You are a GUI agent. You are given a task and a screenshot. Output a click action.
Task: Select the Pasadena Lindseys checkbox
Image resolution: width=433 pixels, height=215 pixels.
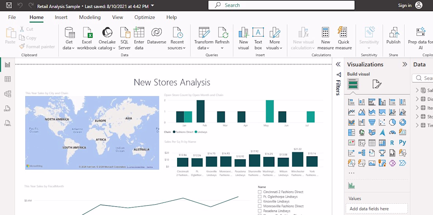(x=259, y=211)
